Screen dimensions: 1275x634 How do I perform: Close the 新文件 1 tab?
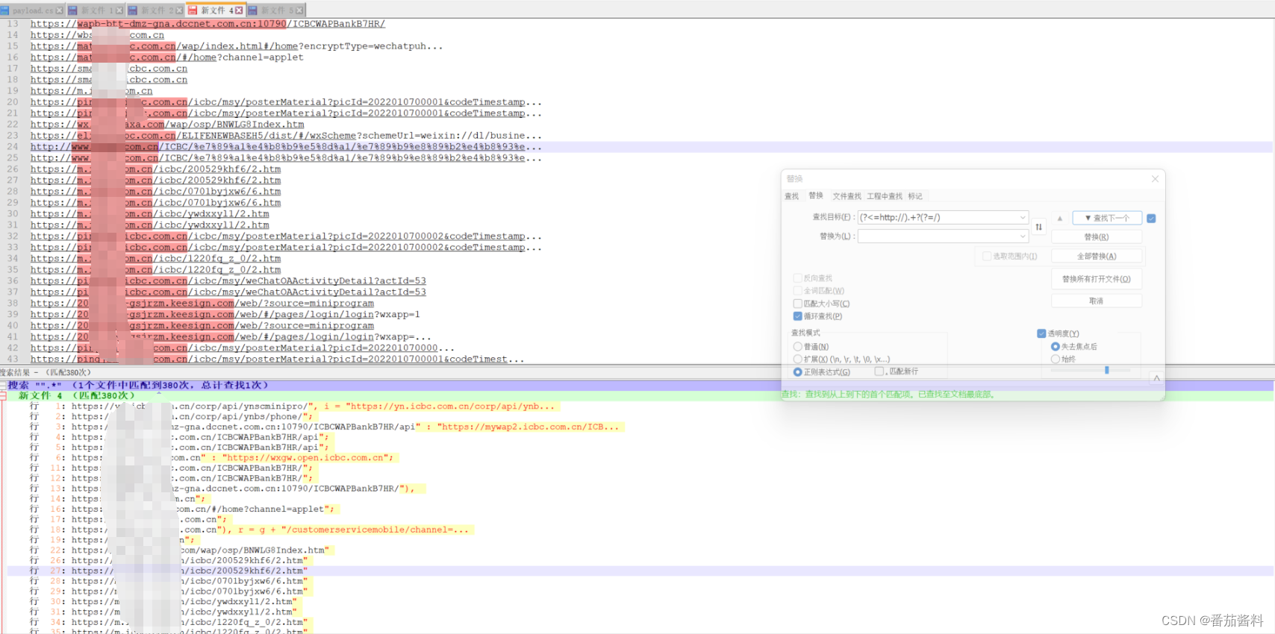pyautogui.click(x=119, y=10)
